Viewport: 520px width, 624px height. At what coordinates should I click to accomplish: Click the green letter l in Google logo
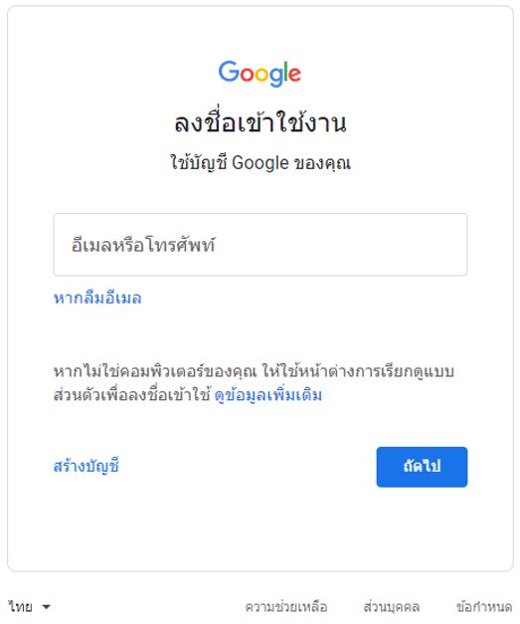(284, 72)
